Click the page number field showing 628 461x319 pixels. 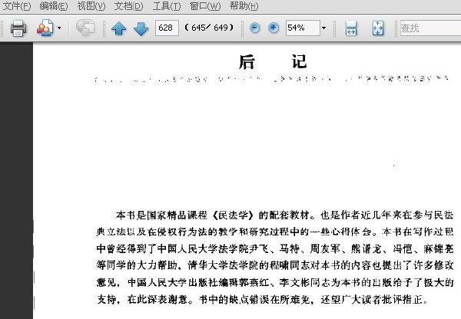[x=167, y=28]
